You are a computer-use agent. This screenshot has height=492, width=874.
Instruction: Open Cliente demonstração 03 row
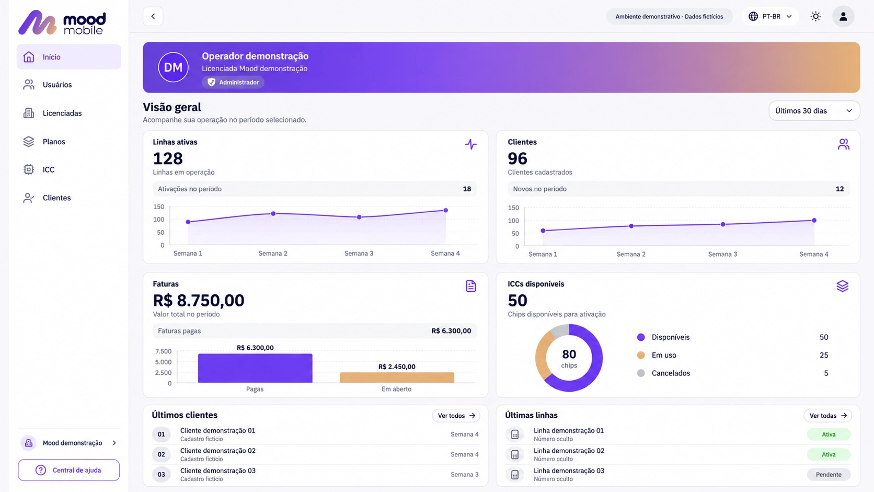point(316,474)
